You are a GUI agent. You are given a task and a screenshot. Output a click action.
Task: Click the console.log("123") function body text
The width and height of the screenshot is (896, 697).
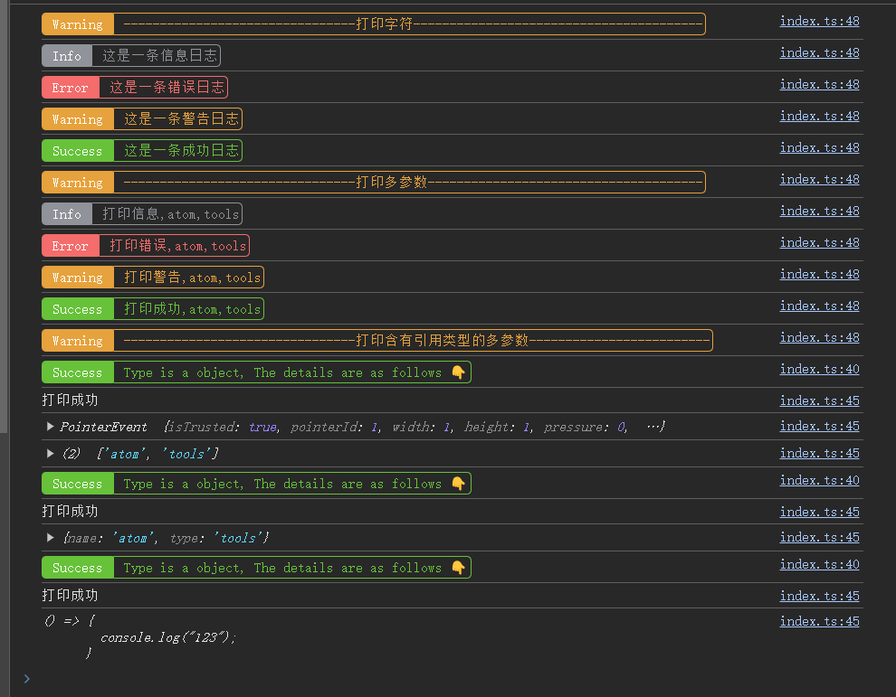[x=168, y=637]
